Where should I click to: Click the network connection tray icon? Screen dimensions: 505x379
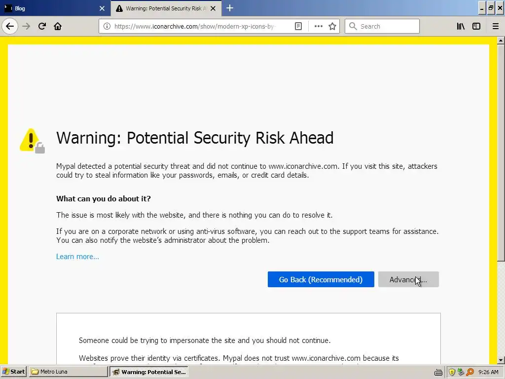pyautogui.click(x=461, y=372)
